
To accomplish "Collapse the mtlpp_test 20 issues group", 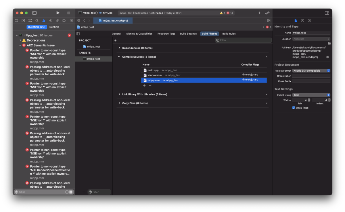I will (x=17, y=35).
